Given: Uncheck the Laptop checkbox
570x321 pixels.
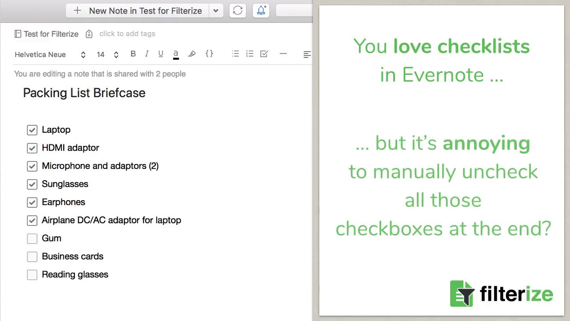Looking at the screenshot, I should pyautogui.click(x=32, y=130).
